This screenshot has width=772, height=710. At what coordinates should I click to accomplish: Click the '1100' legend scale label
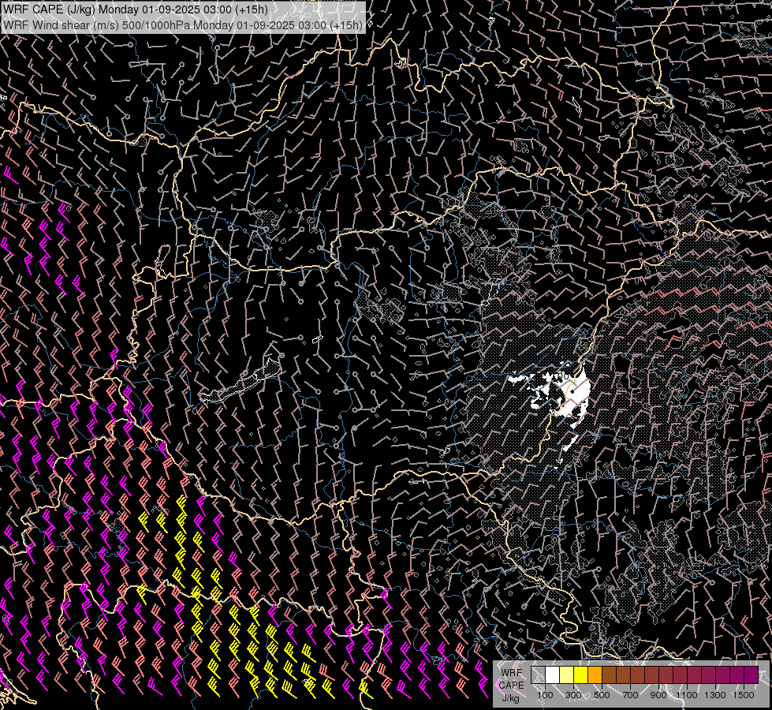tap(686, 695)
